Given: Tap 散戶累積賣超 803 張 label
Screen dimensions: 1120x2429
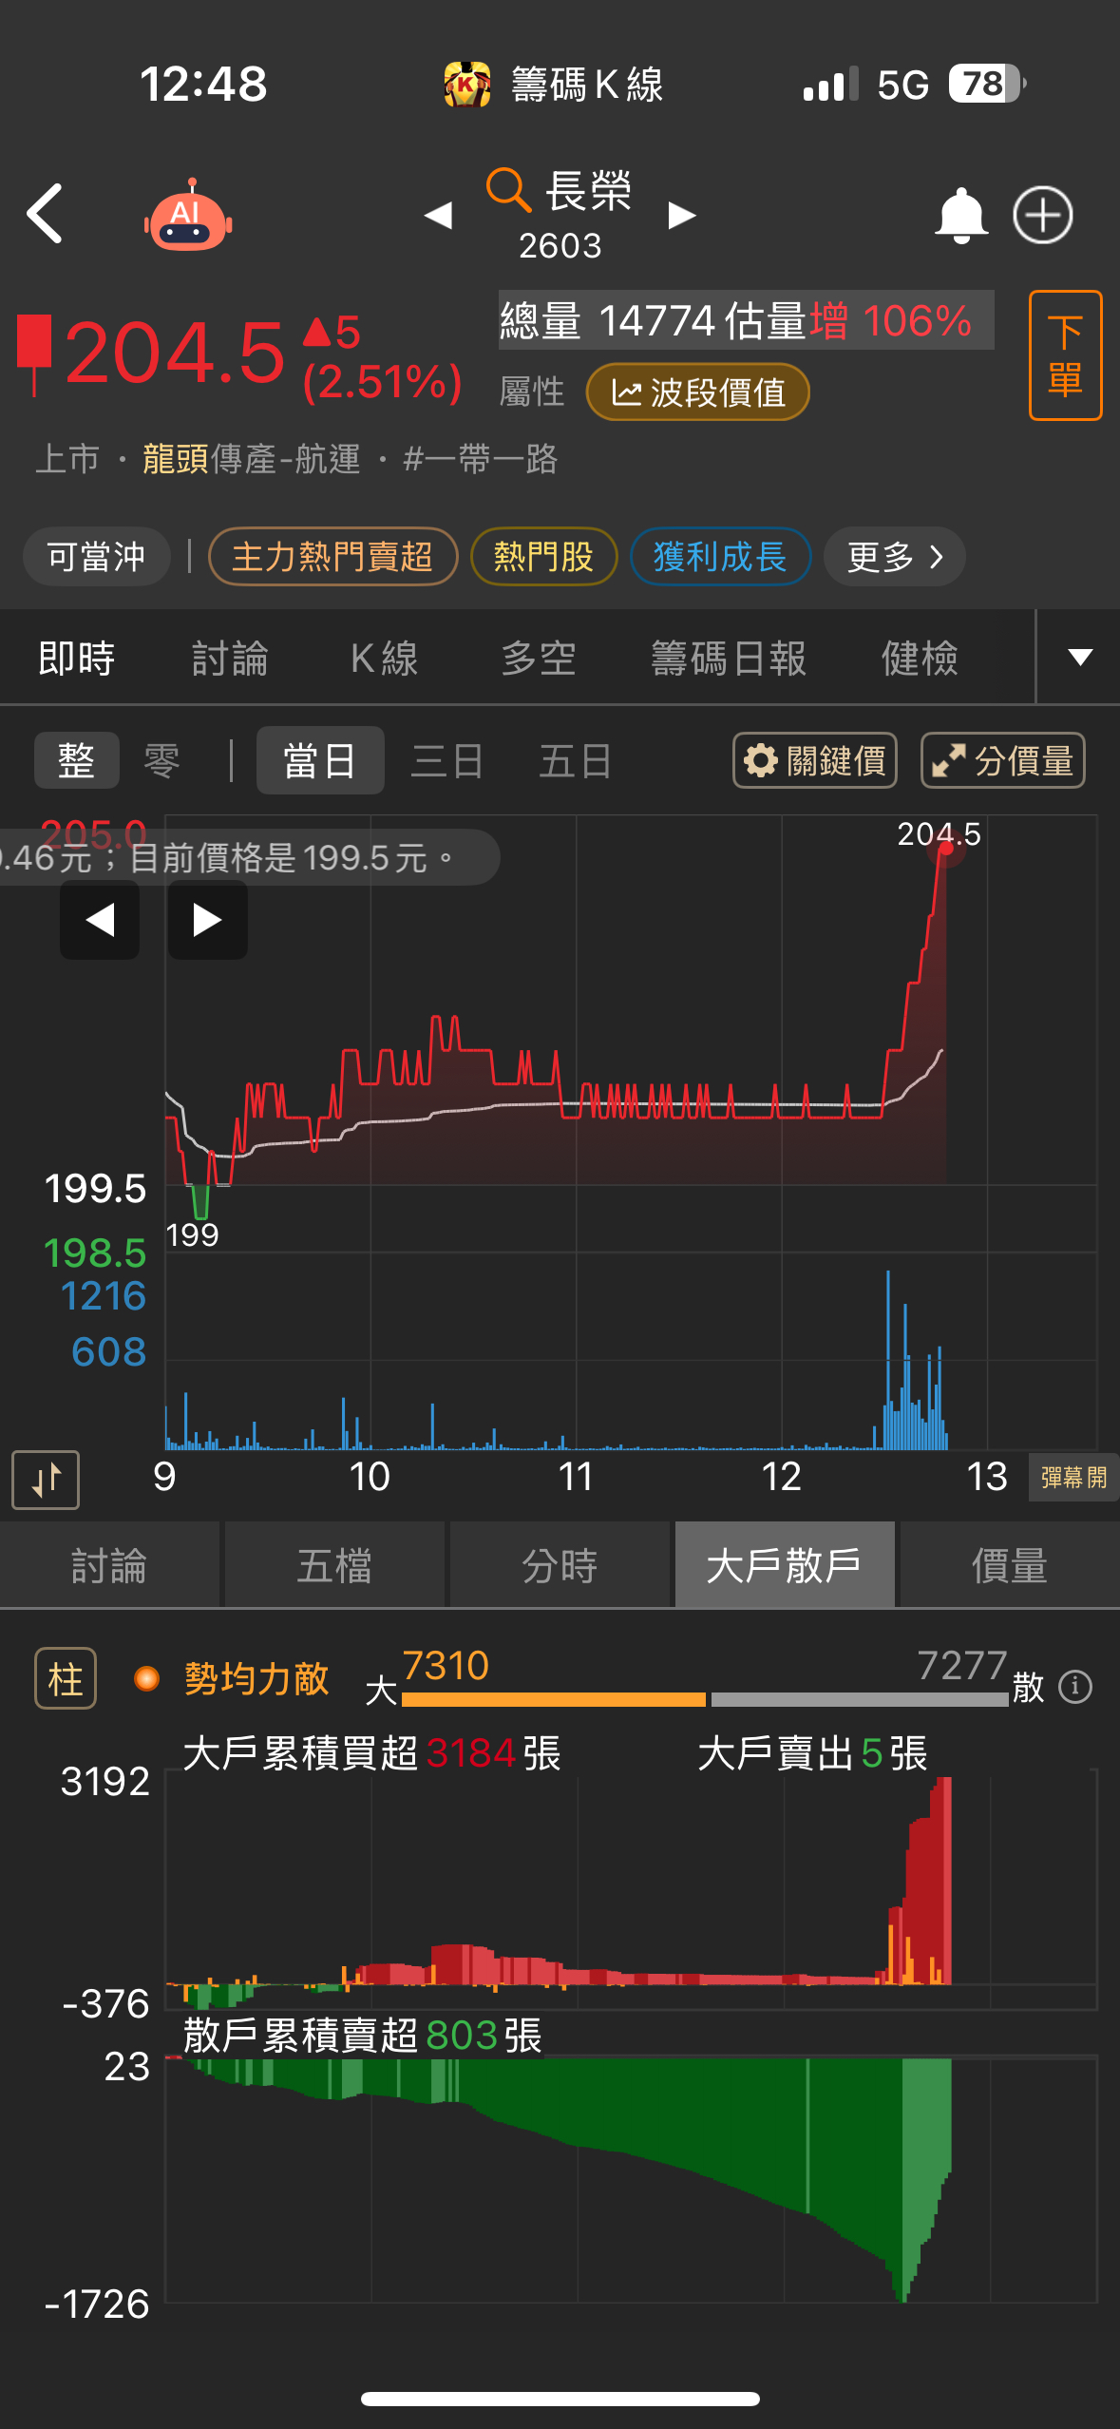Looking at the screenshot, I should pyautogui.click(x=362, y=2036).
